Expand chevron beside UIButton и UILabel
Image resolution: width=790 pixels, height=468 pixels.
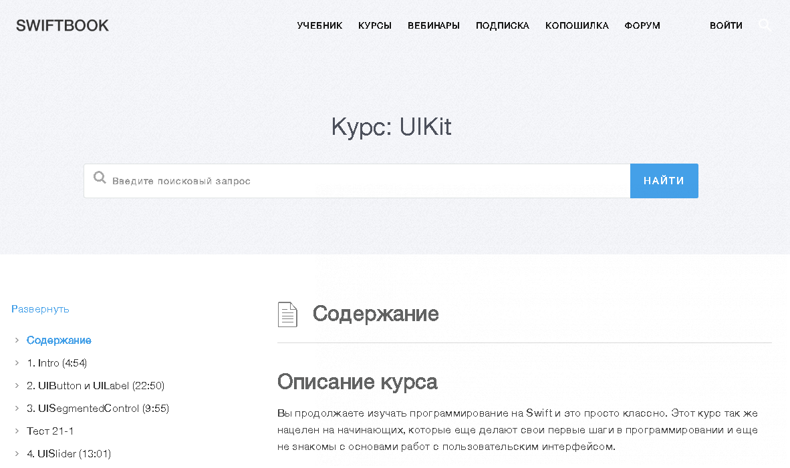tap(17, 386)
